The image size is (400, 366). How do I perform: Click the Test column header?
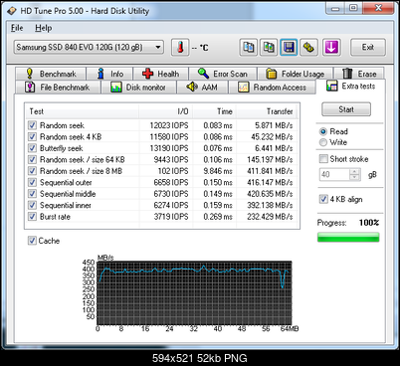[x=82, y=111]
